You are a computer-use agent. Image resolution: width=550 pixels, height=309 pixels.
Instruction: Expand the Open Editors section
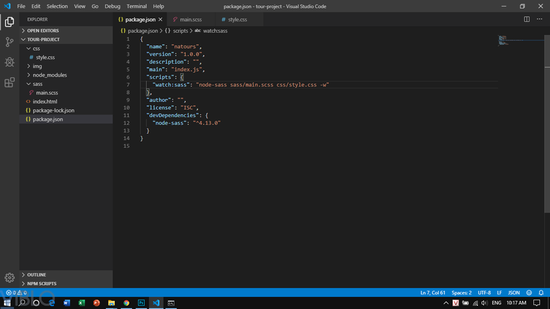(x=43, y=31)
